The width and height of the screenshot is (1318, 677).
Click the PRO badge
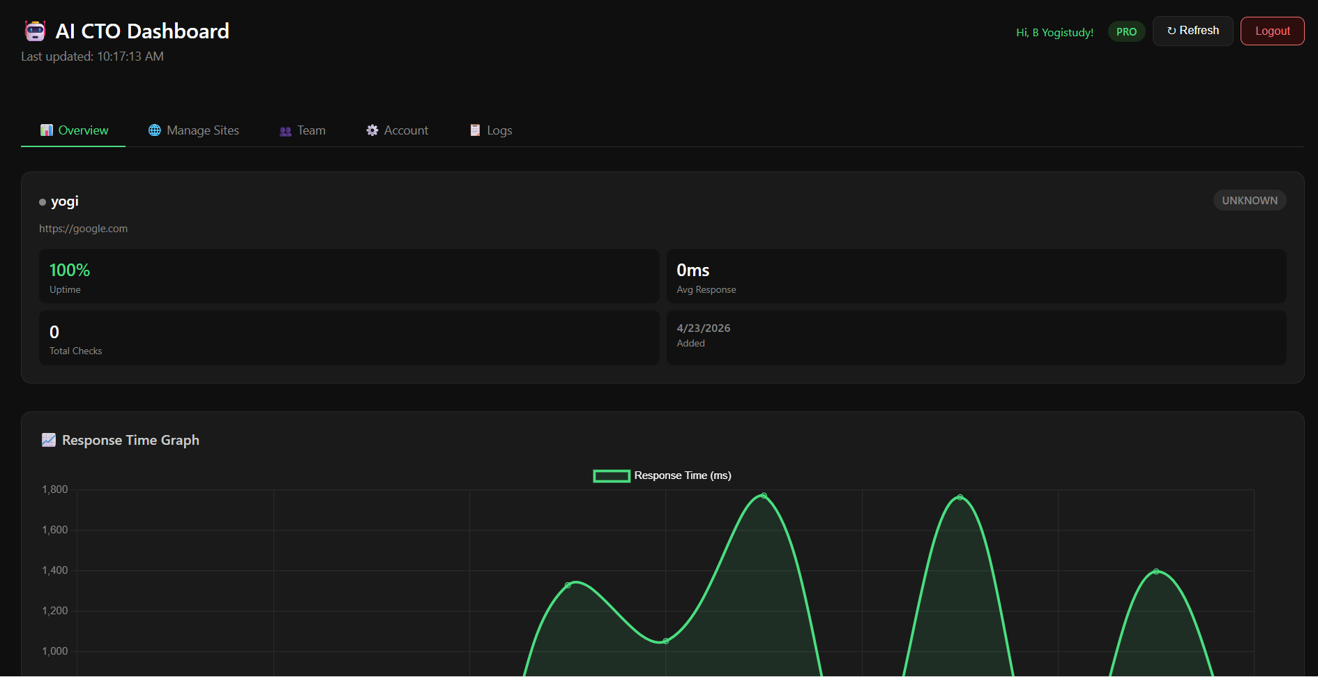1126,32
